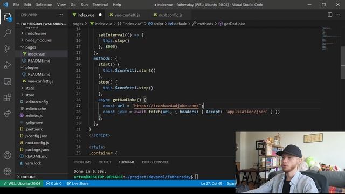
Task: Switch to the vue-confetti.js editor tab
Action: click(x=125, y=15)
